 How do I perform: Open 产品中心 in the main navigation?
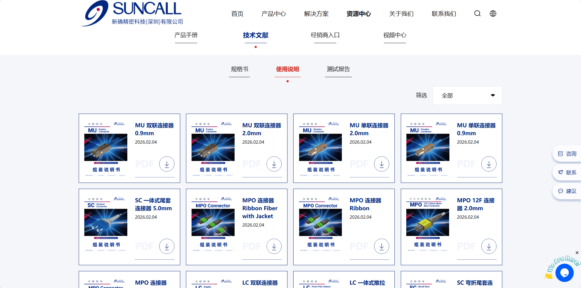click(273, 14)
